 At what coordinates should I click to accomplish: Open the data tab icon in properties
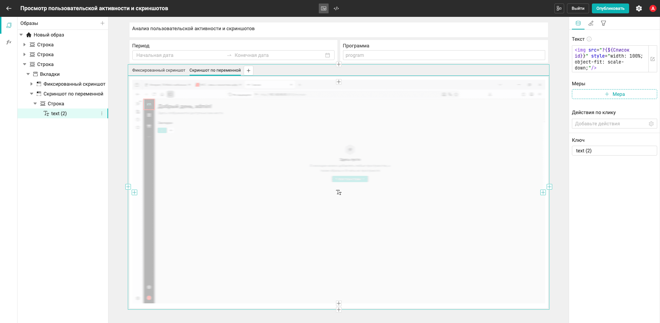pos(578,23)
